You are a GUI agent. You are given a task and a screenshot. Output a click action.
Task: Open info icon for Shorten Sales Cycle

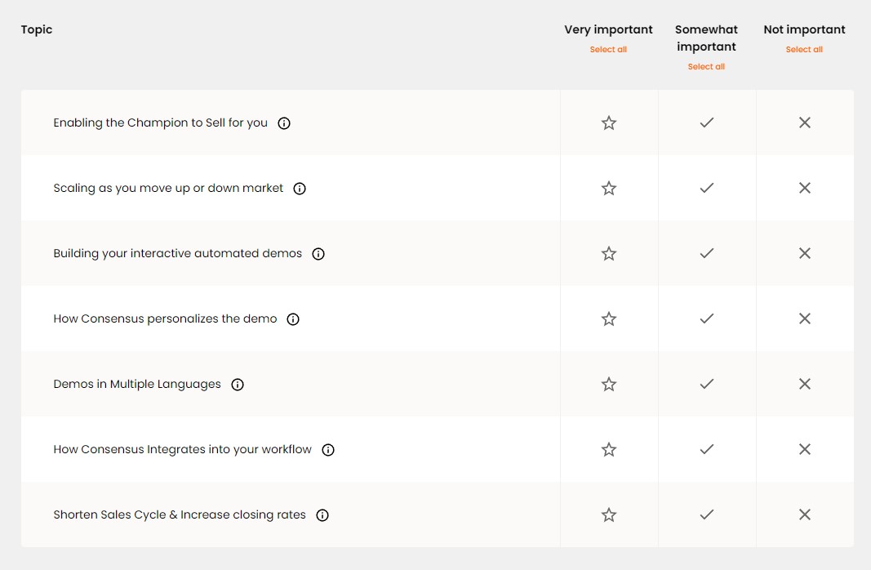click(322, 515)
